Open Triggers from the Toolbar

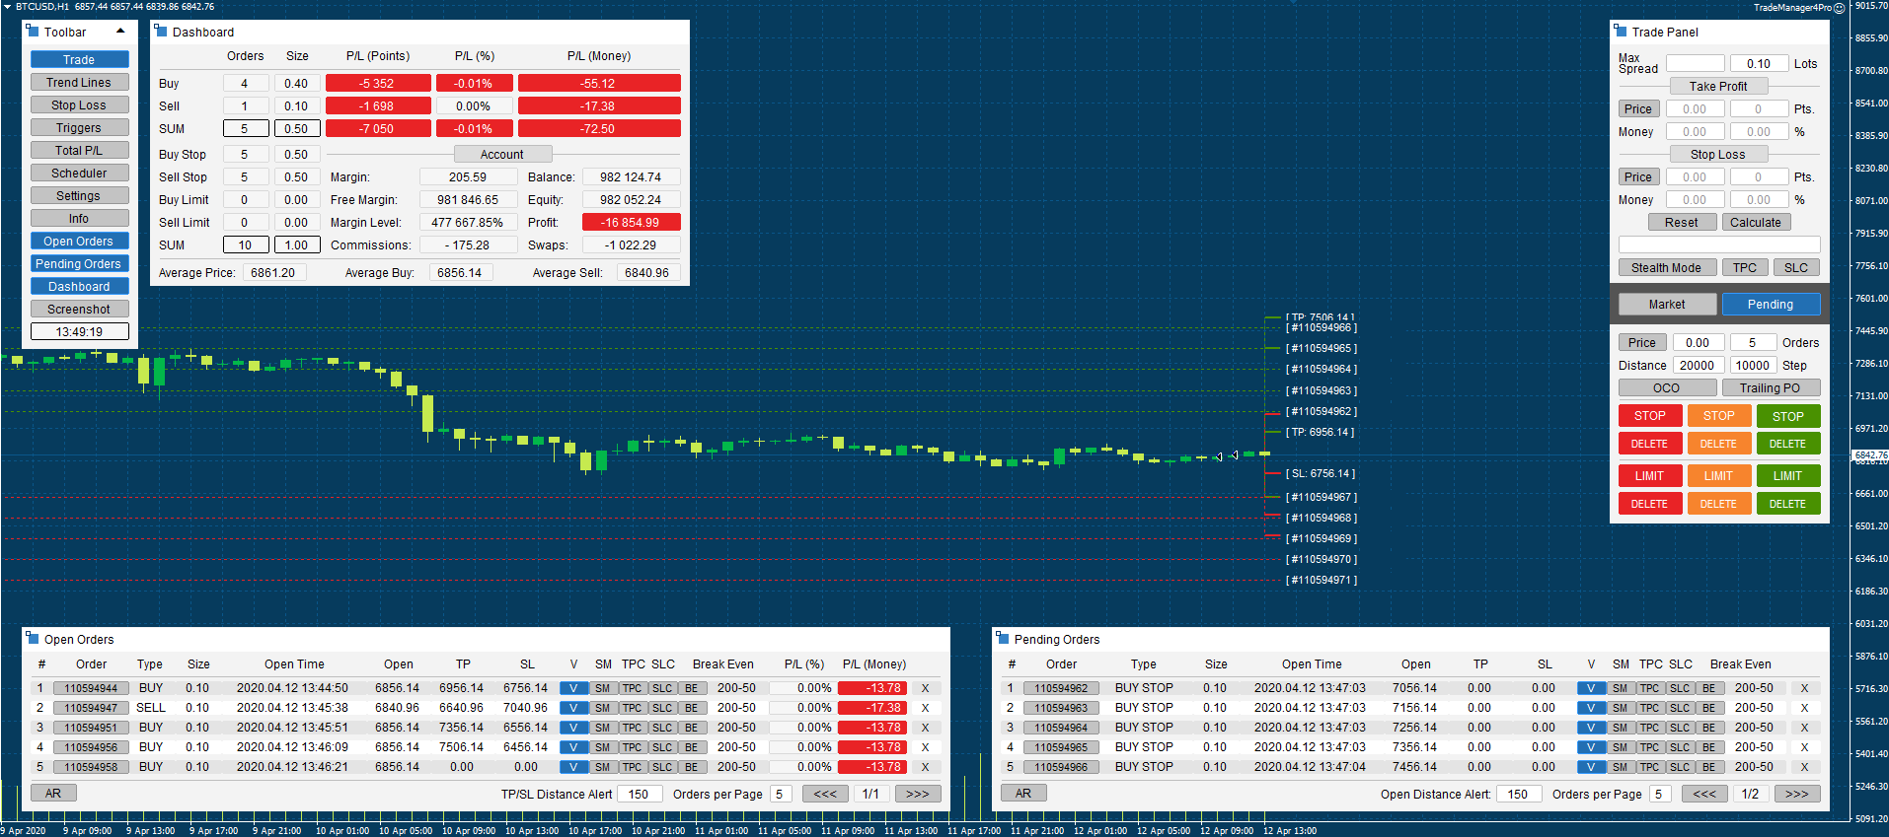point(79,128)
